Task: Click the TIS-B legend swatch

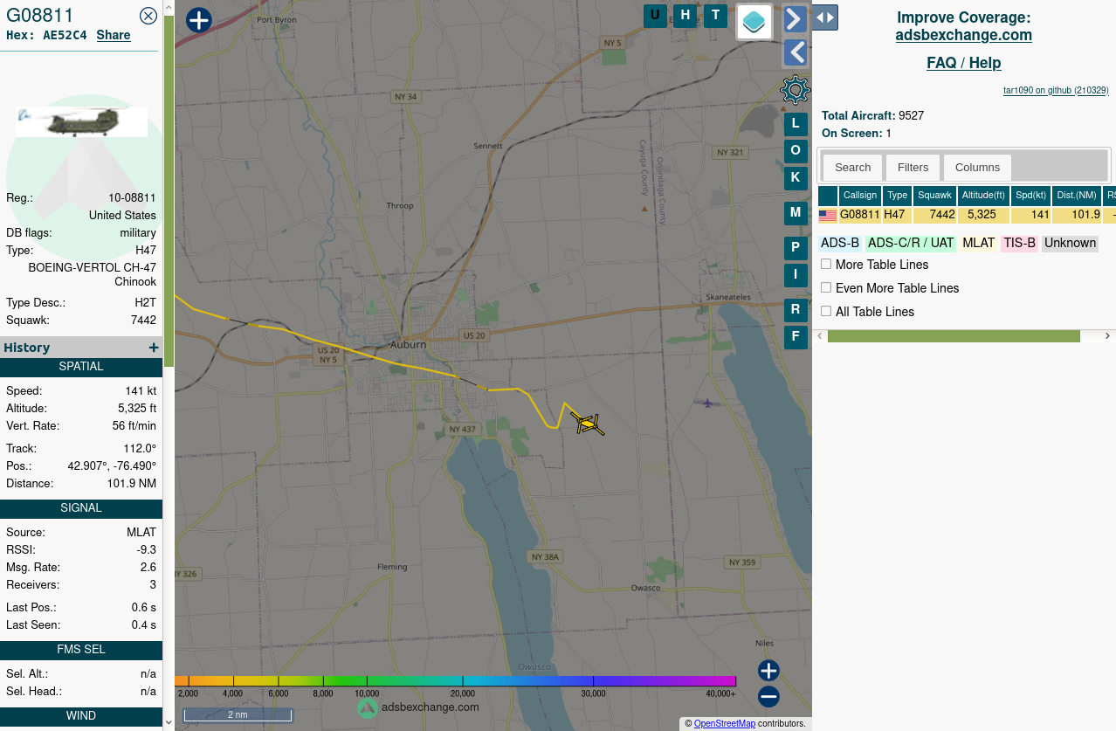Action: [x=1020, y=243]
